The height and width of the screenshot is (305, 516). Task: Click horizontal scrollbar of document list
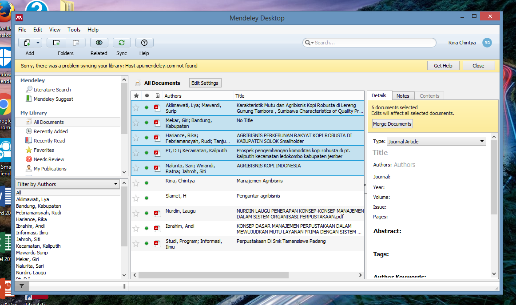[x=213, y=275]
